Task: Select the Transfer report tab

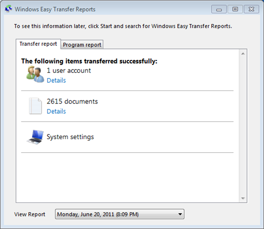Action: [38, 44]
